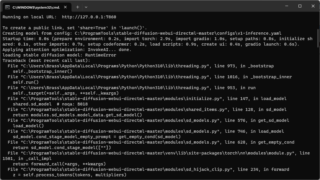Close the cmd.exe tab with its X
Viewport: 320px width, 180px height.
click(x=65, y=7)
